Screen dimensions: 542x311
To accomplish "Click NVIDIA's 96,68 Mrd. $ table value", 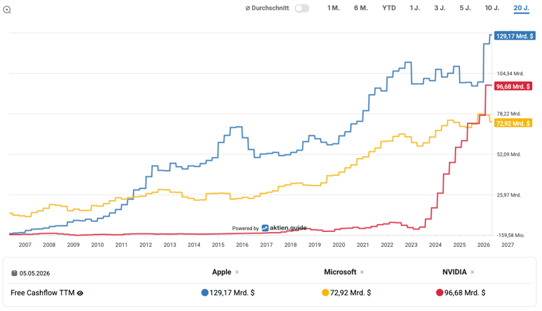I will point(465,293).
